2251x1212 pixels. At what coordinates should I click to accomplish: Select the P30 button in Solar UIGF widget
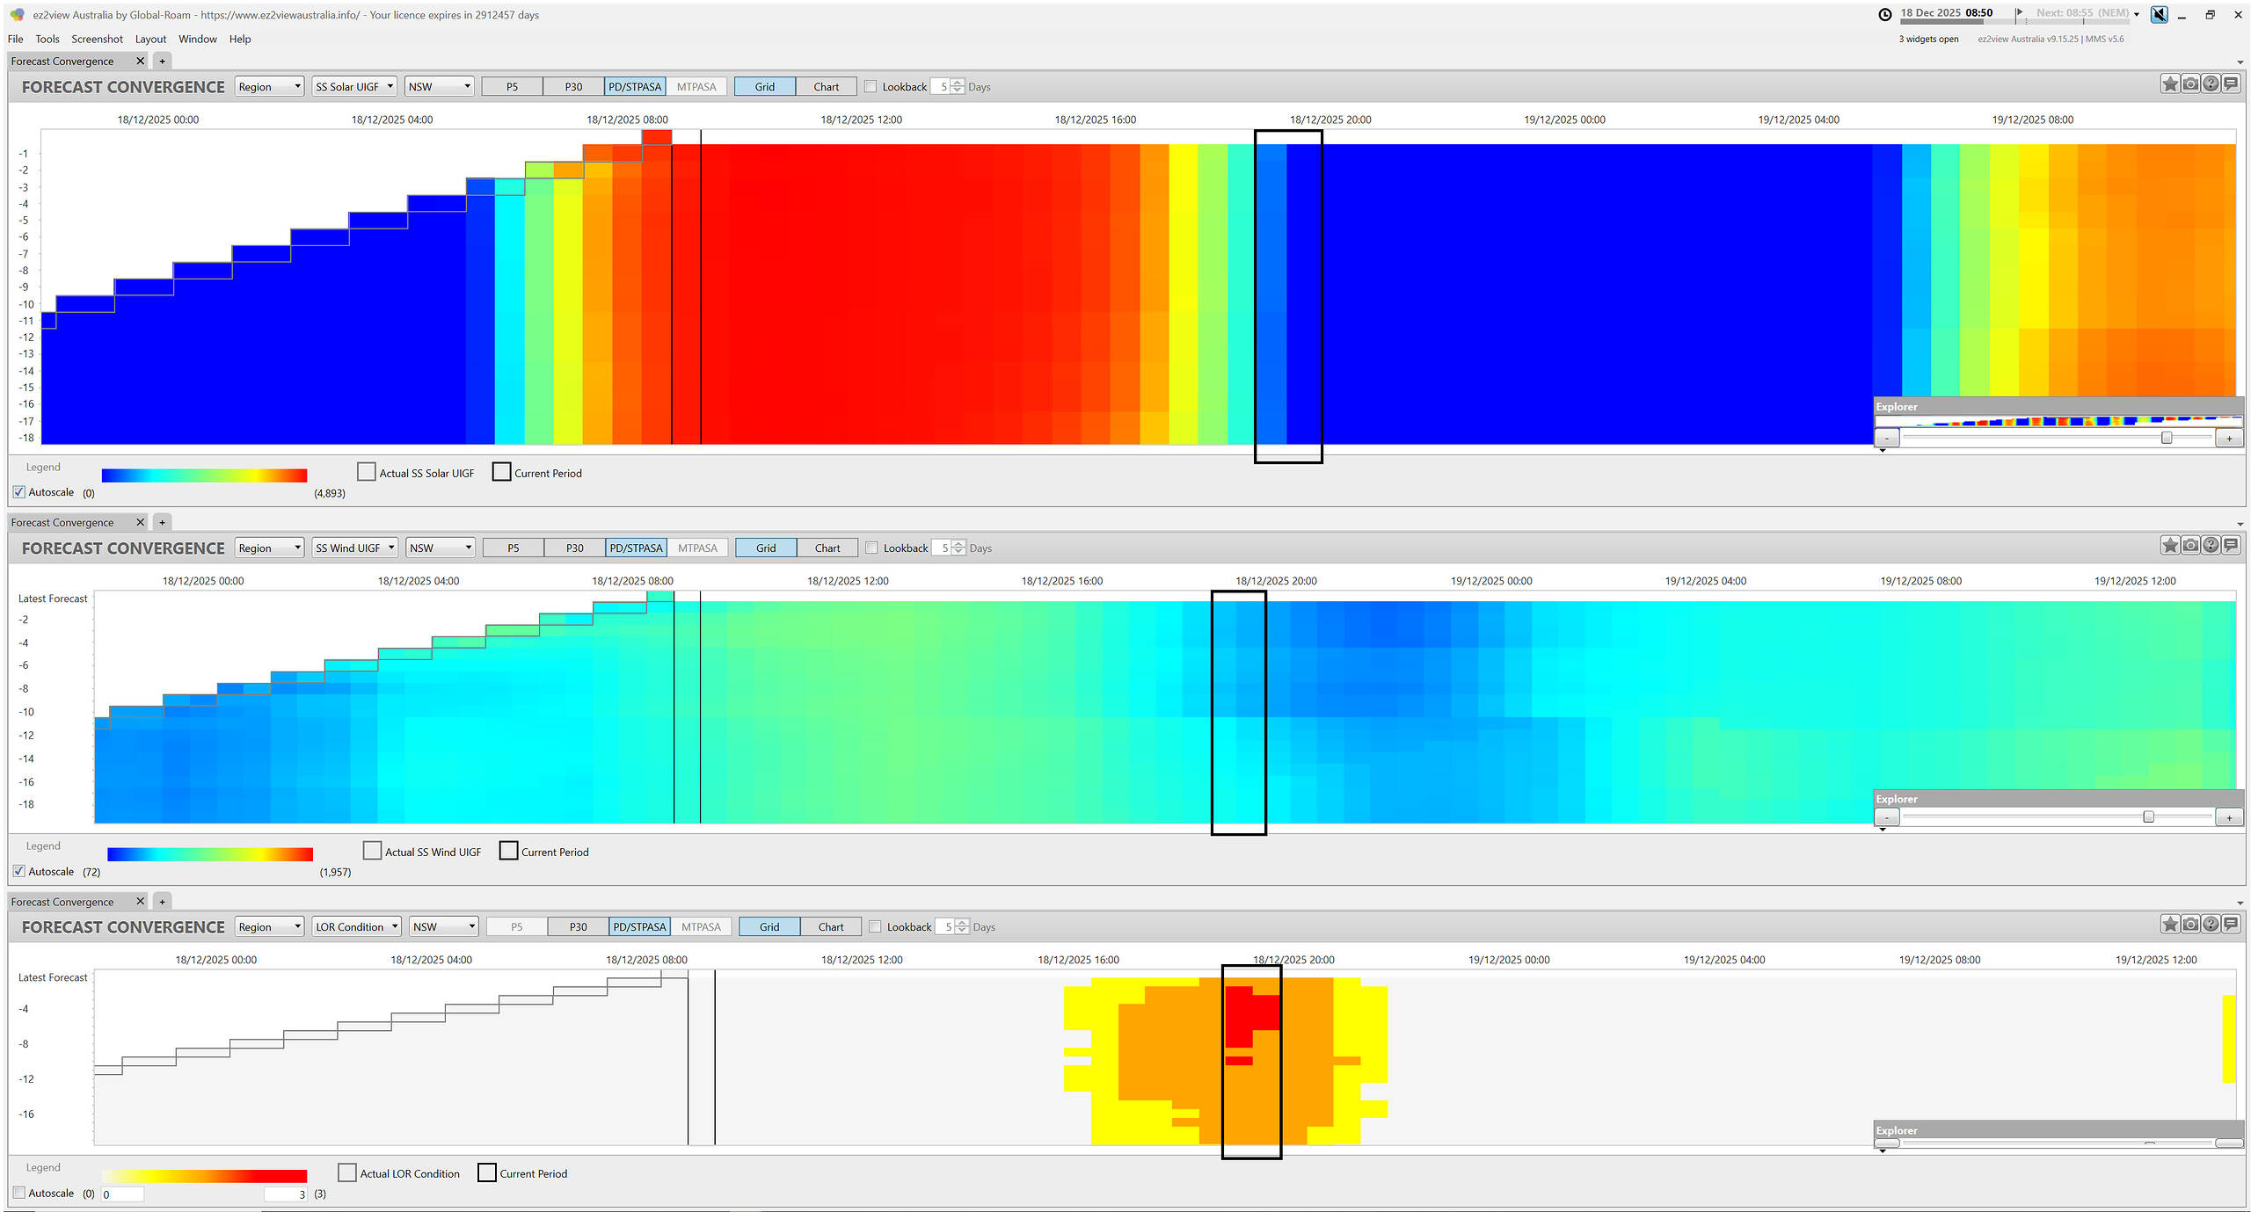[x=573, y=86]
